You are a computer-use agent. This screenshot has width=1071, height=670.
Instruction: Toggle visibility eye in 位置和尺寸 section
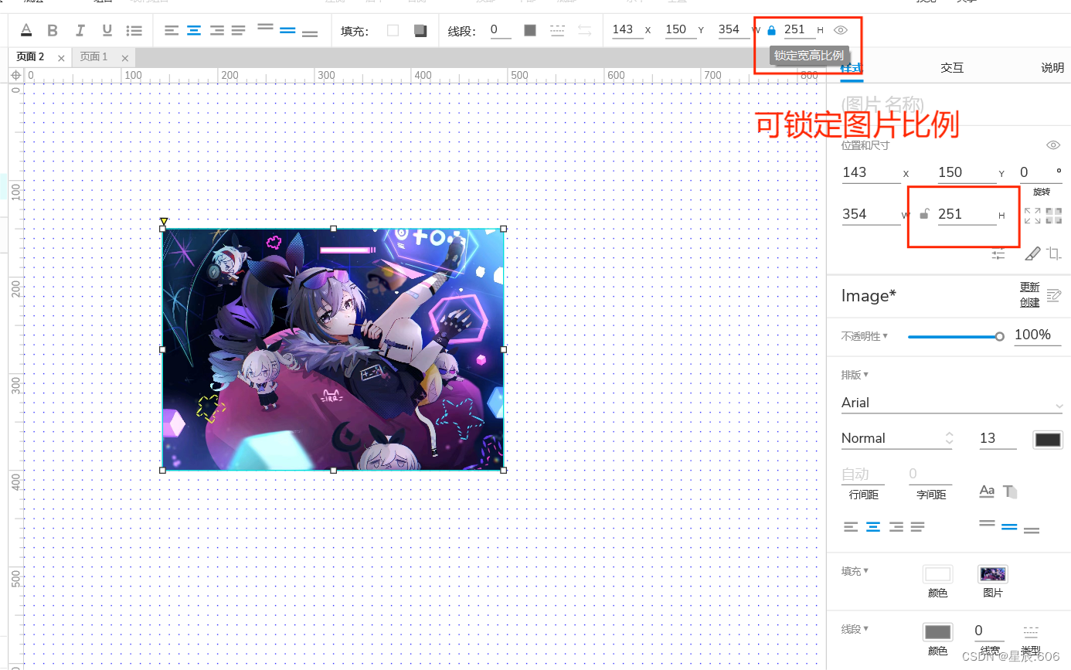(1052, 145)
